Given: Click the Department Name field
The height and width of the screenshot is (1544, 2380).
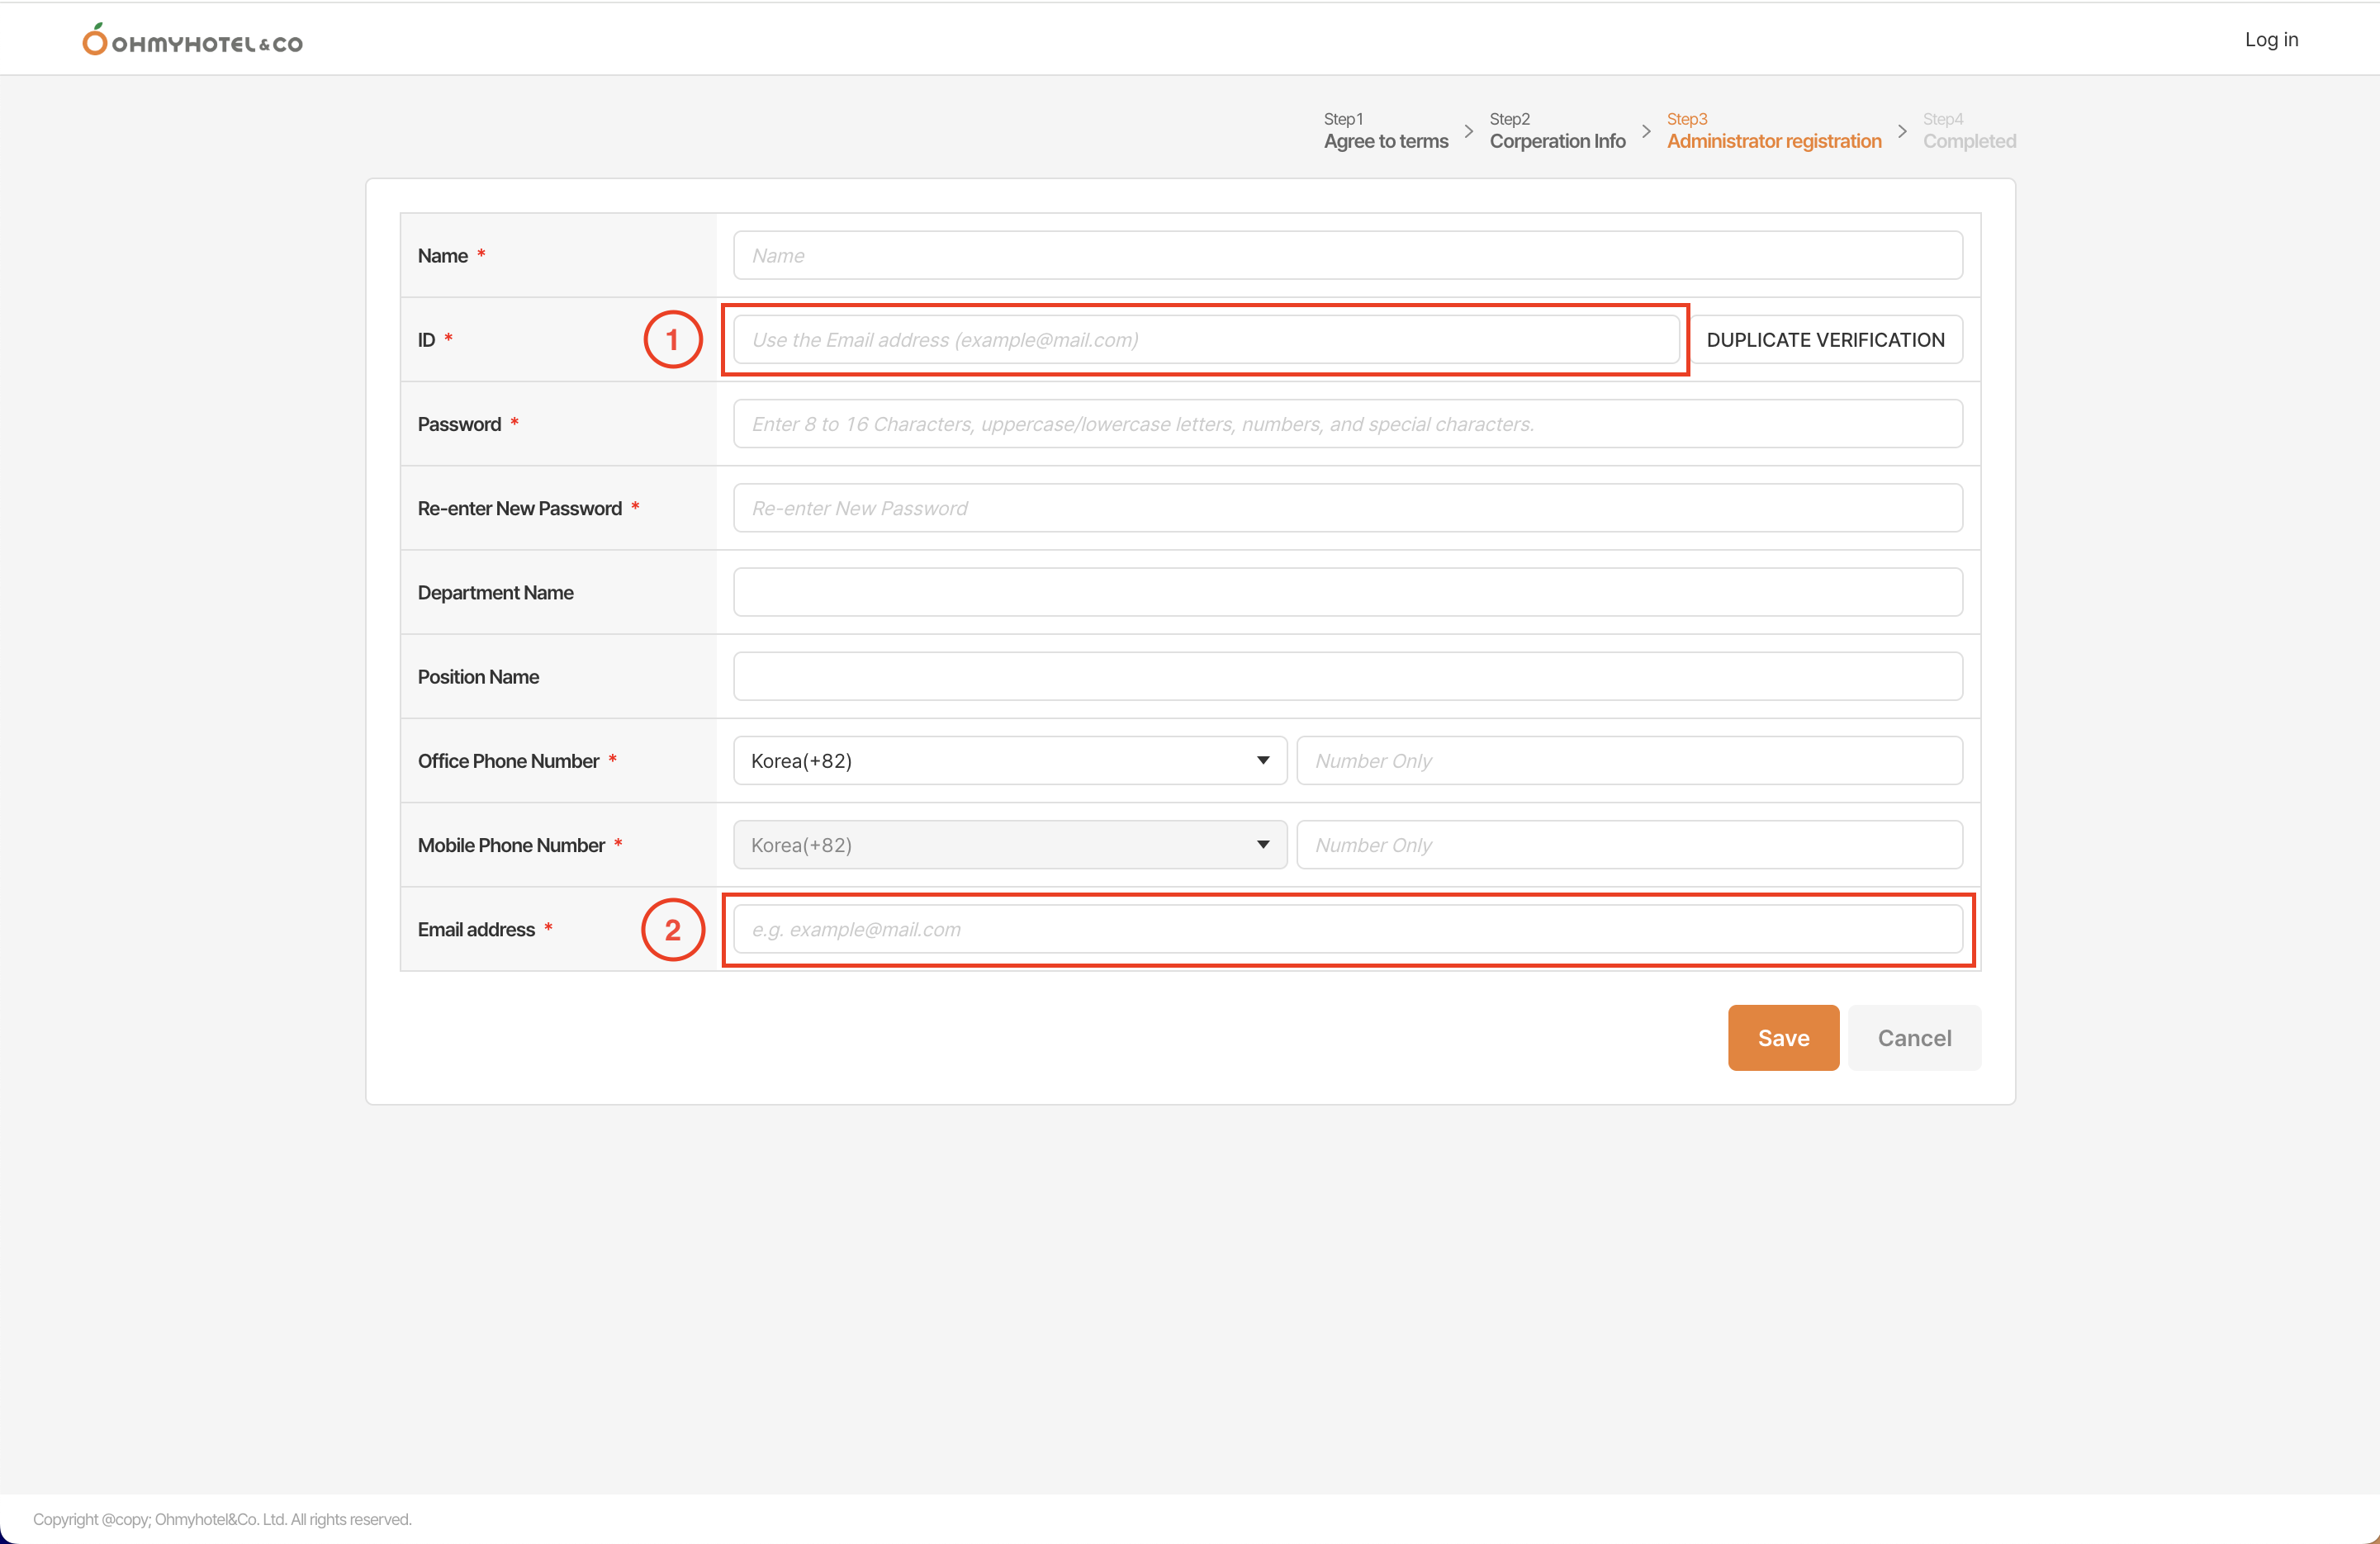Looking at the screenshot, I should 1347,592.
